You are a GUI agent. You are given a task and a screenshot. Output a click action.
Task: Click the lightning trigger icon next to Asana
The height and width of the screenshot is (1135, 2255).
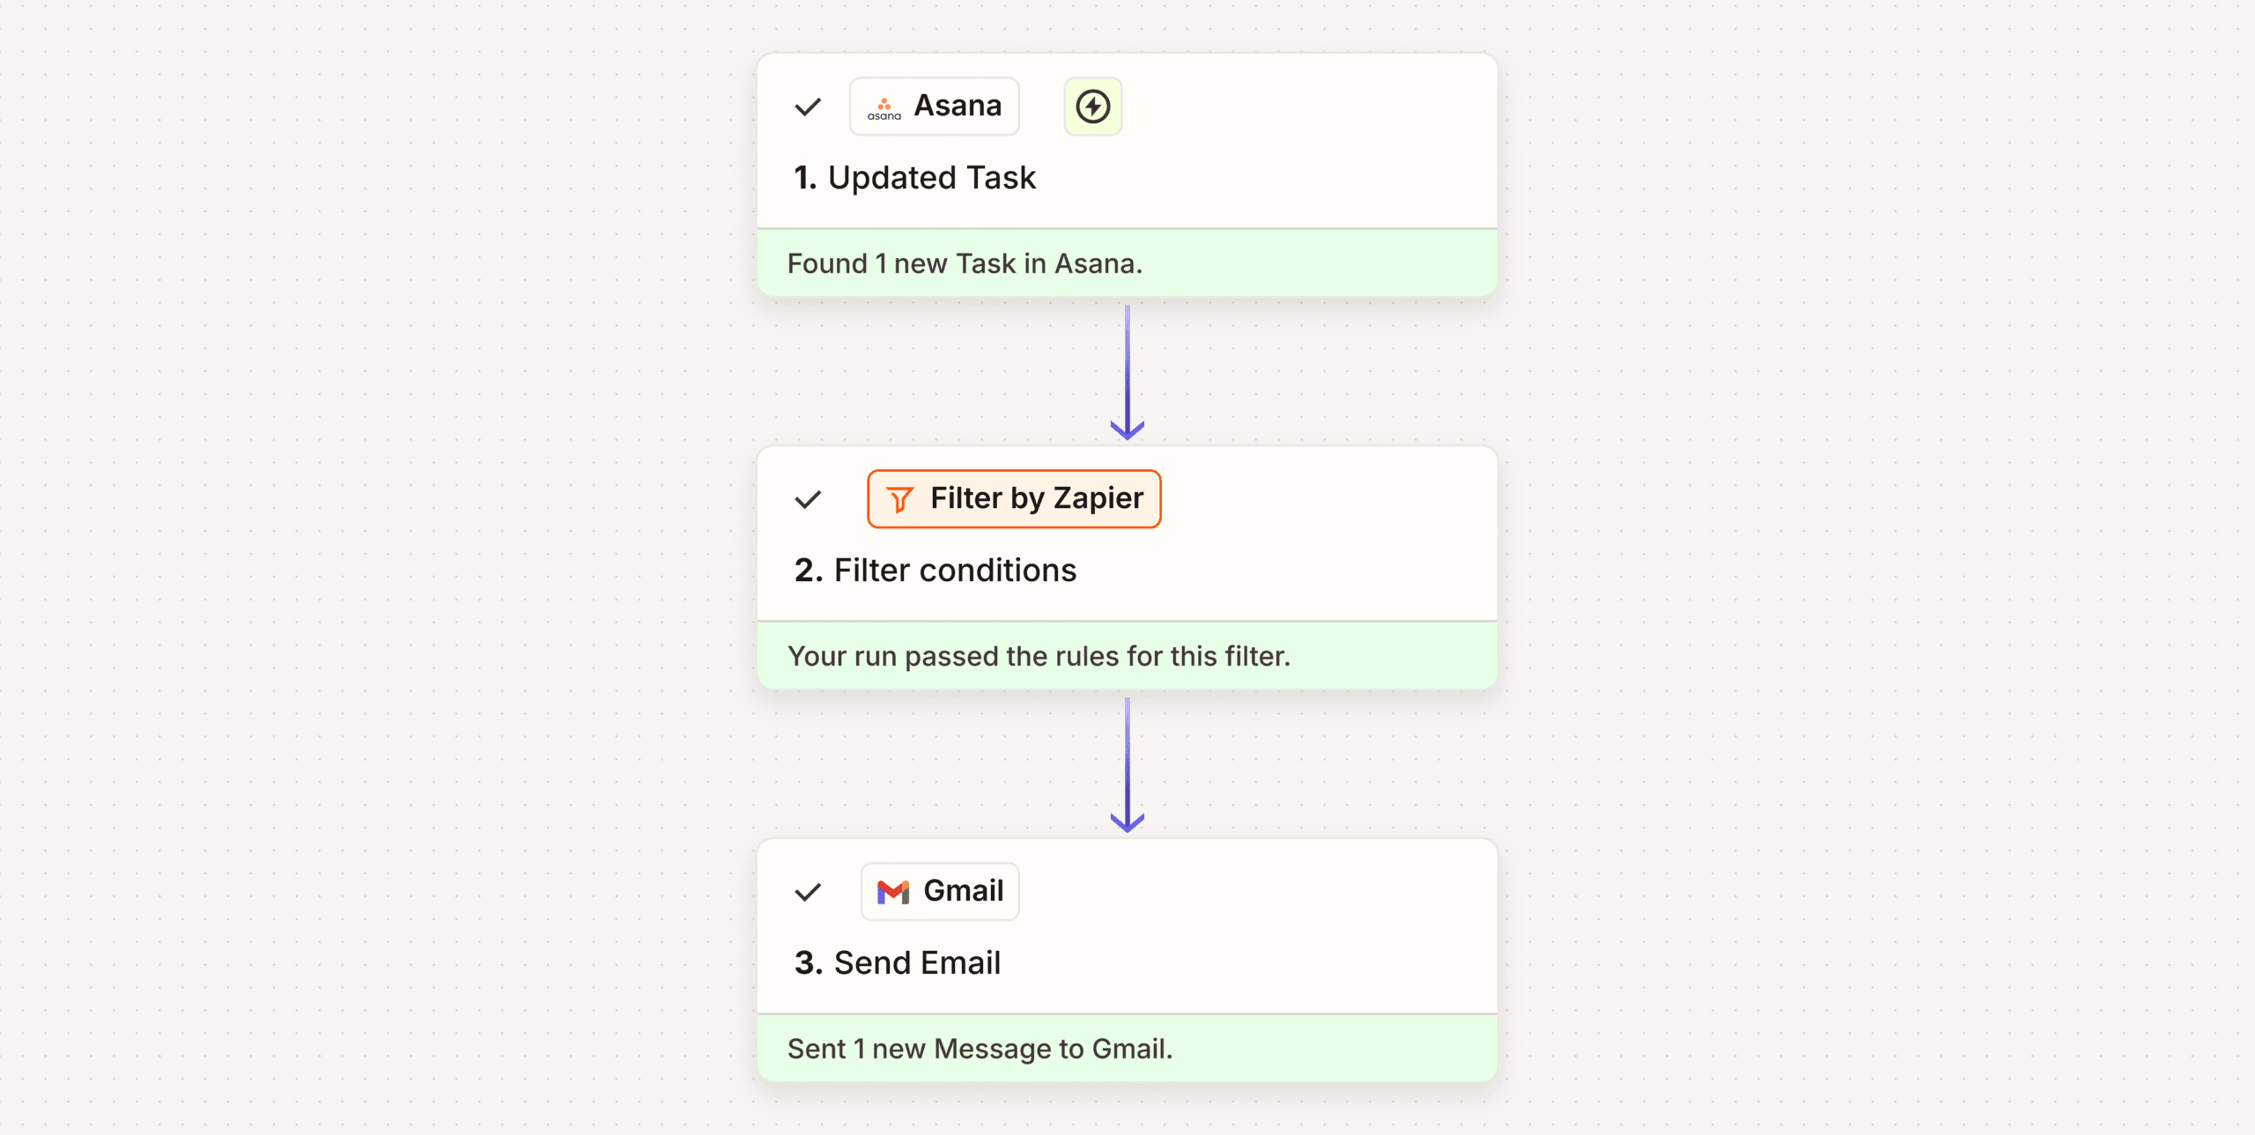(x=1092, y=106)
